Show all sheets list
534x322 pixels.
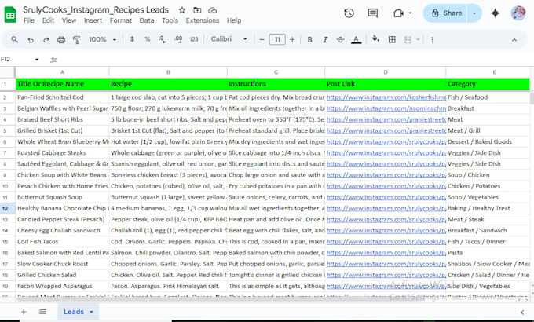(42, 312)
